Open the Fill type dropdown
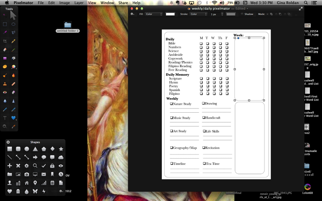The image size is (322, 201). click(x=154, y=14)
